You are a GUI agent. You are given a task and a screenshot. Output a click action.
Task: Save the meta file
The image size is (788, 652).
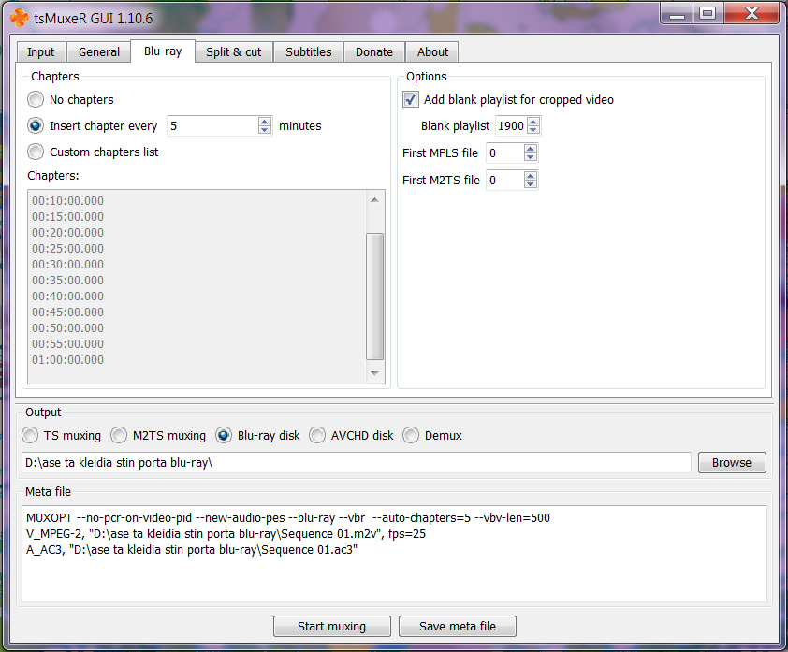point(458,627)
